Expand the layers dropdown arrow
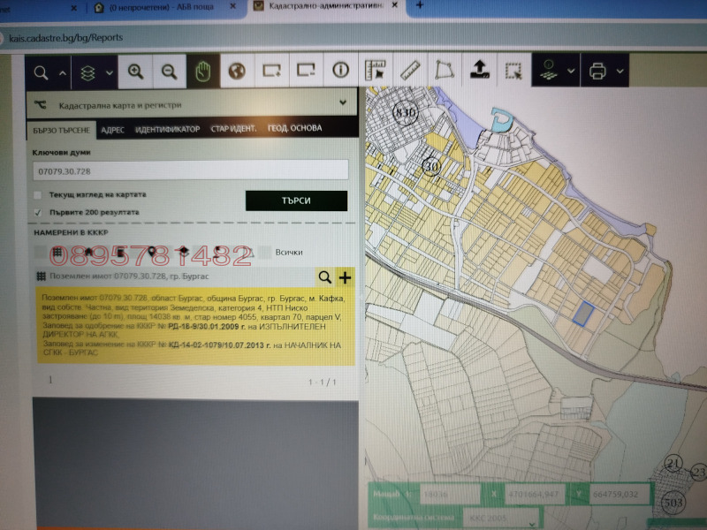707x530 pixels. (109, 72)
